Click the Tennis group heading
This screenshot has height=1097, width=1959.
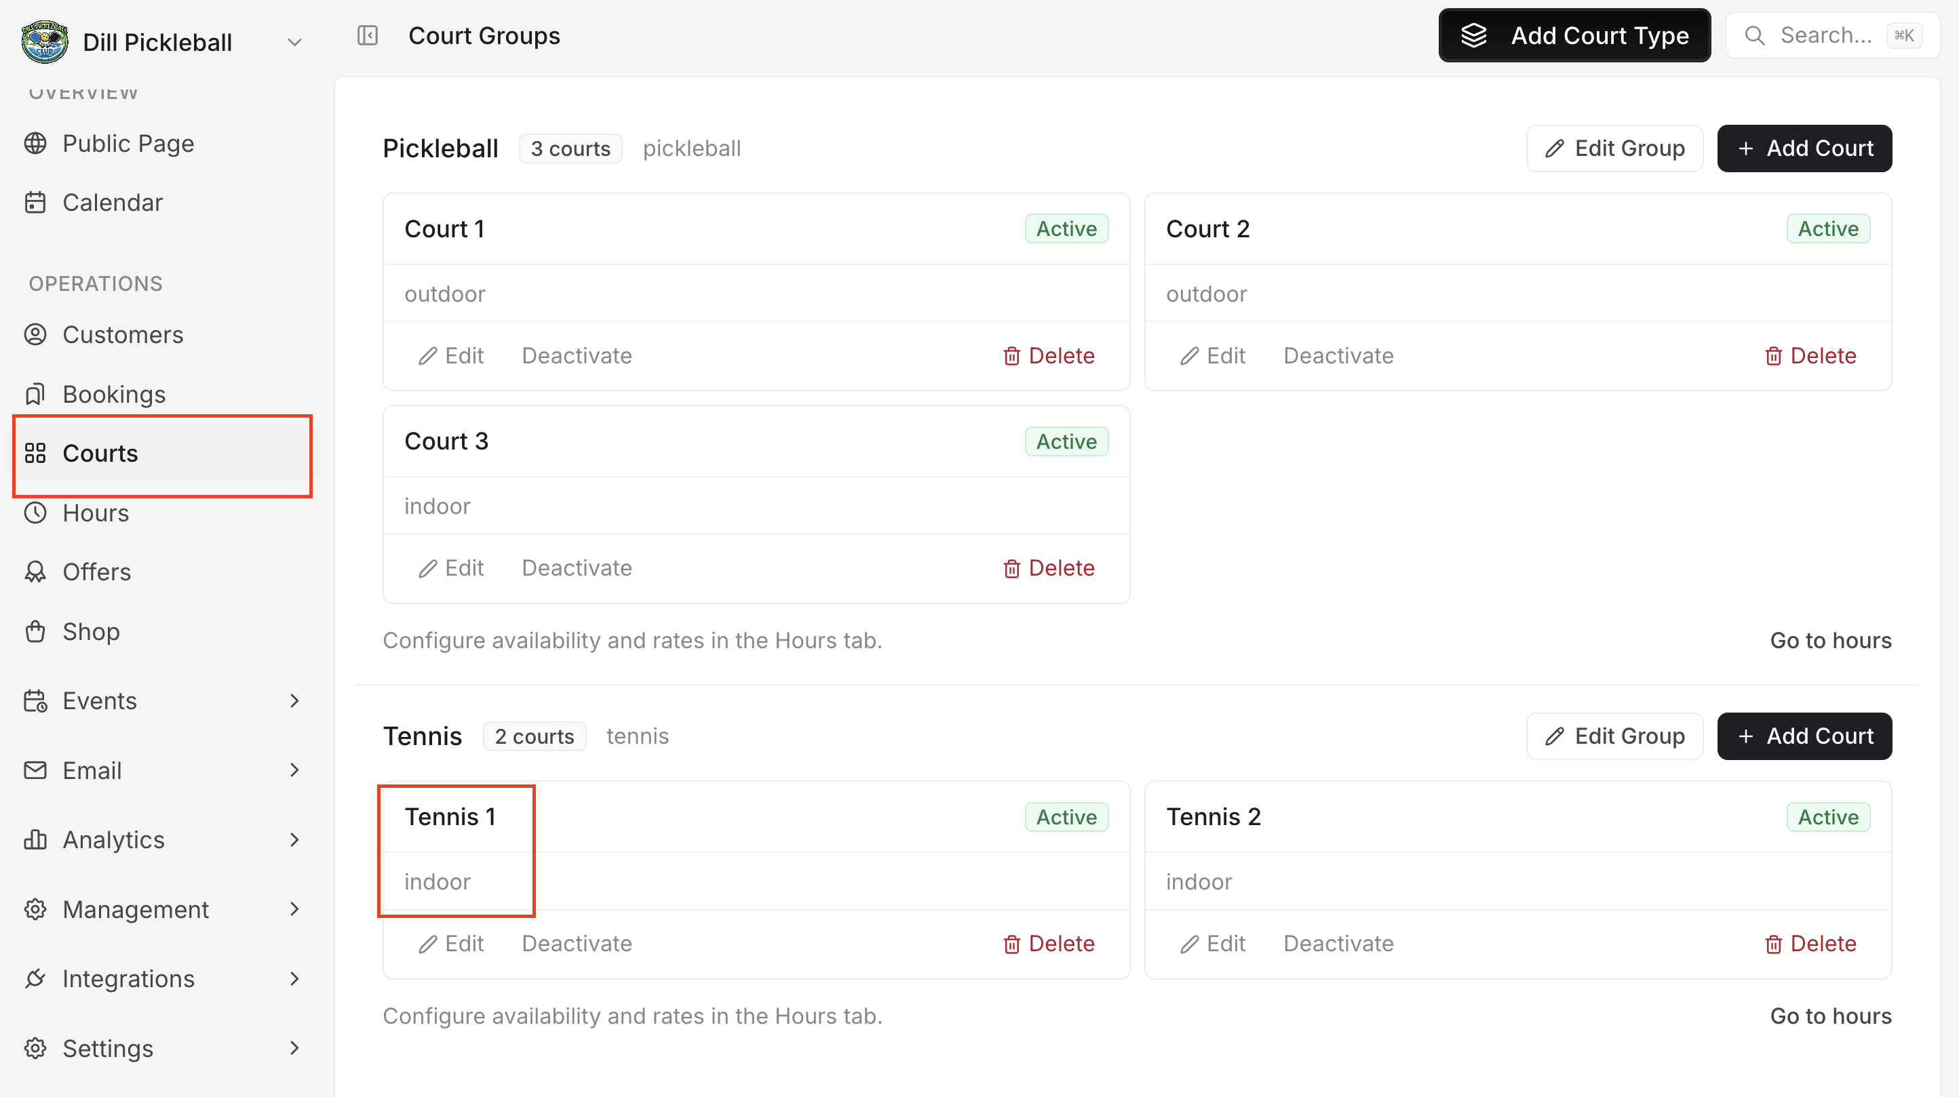(x=422, y=736)
